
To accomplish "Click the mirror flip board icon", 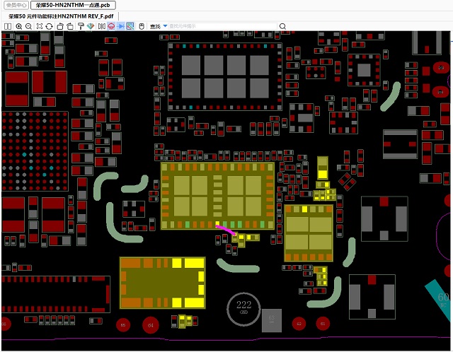I will [x=101, y=26].
